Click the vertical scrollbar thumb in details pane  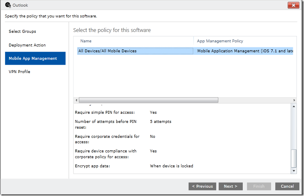click(x=294, y=159)
